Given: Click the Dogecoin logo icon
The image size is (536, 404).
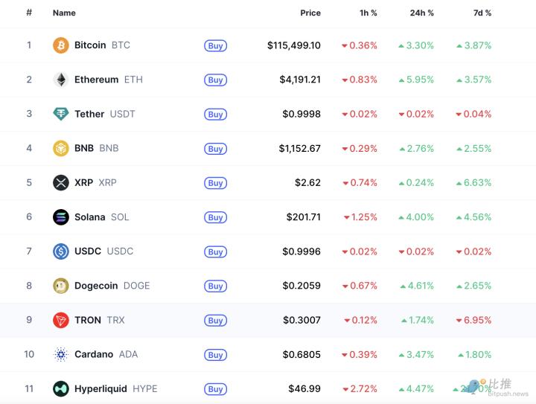Looking at the screenshot, I should [60, 286].
